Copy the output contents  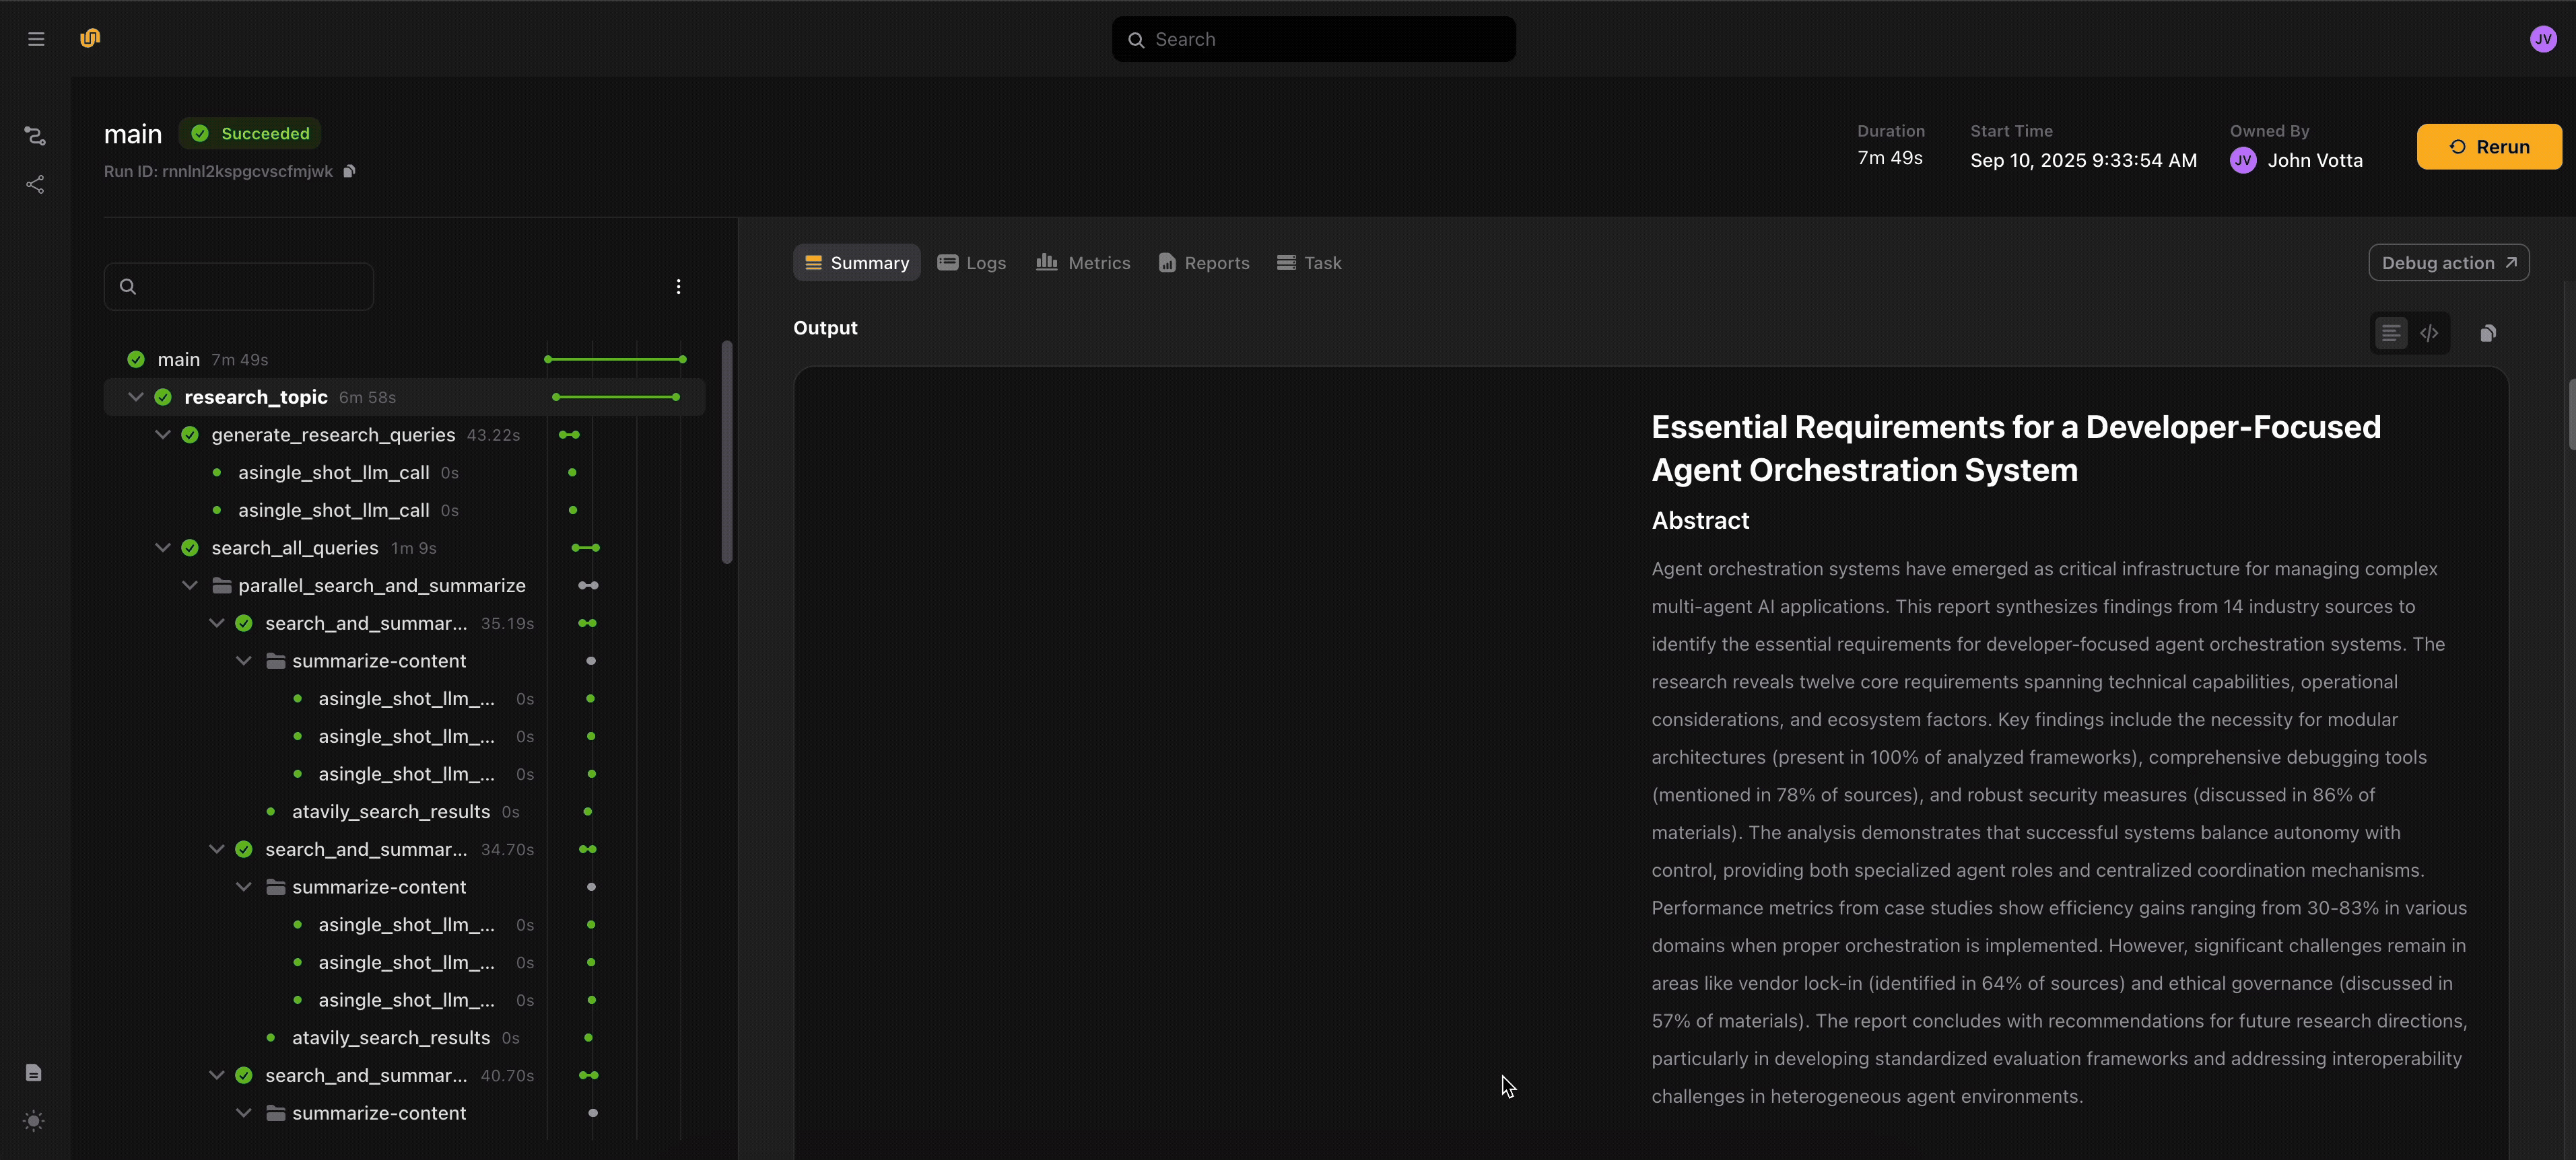coord(2488,332)
